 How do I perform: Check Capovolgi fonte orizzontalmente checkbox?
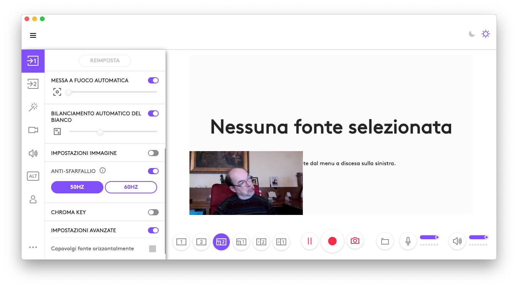coord(153,249)
